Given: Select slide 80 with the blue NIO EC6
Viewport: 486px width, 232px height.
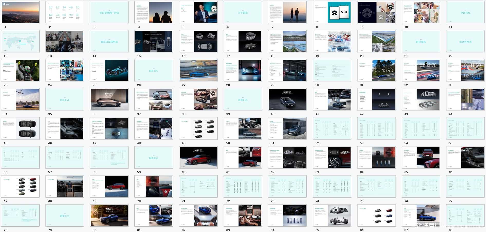Looking at the screenshot, I should [109, 215].
